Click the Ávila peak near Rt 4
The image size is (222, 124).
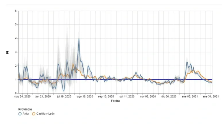[79, 39]
